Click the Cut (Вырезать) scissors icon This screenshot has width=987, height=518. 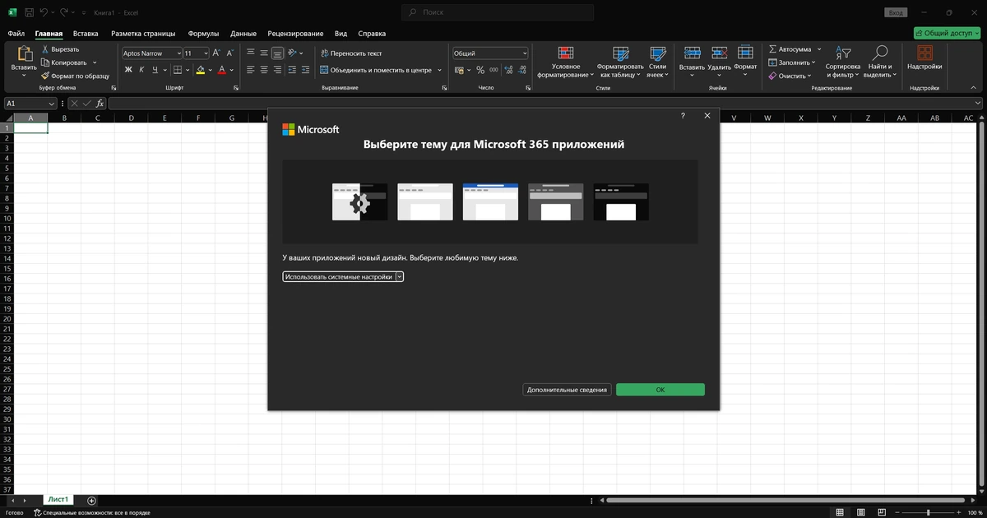pos(44,49)
